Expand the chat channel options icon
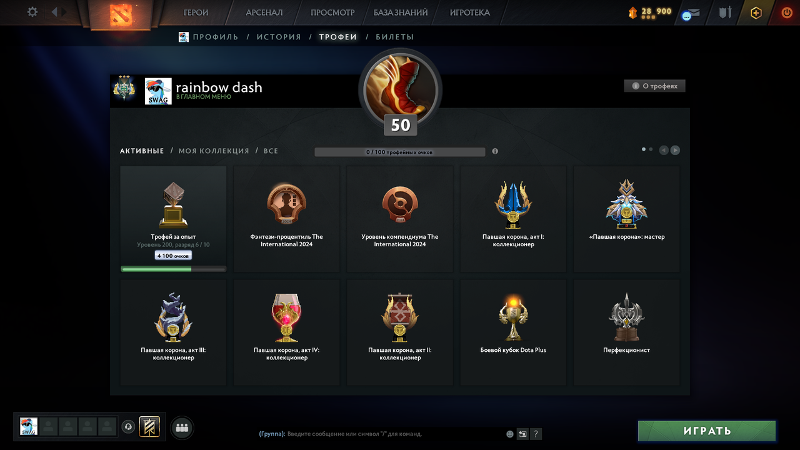Image resolution: width=800 pixels, height=450 pixels. pos(522,434)
